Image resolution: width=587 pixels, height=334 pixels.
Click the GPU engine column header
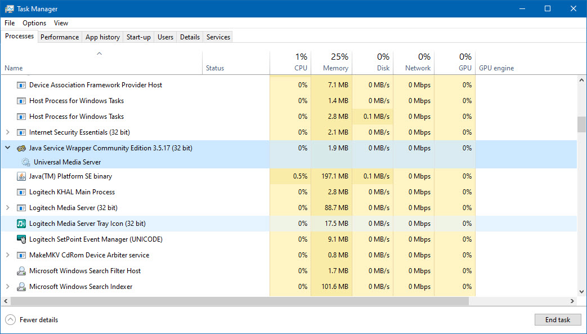tap(496, 68)
